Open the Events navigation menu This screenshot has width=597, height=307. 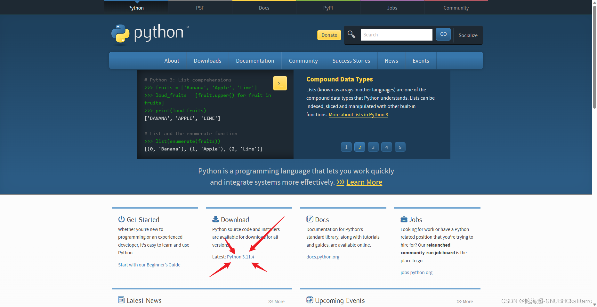point(421,61)
